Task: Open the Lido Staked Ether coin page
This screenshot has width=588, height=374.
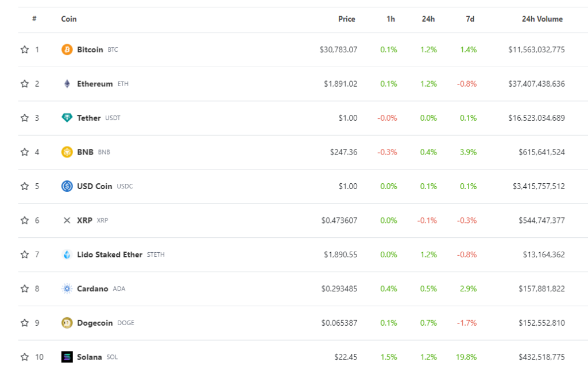Action: [x=110, y=255]
